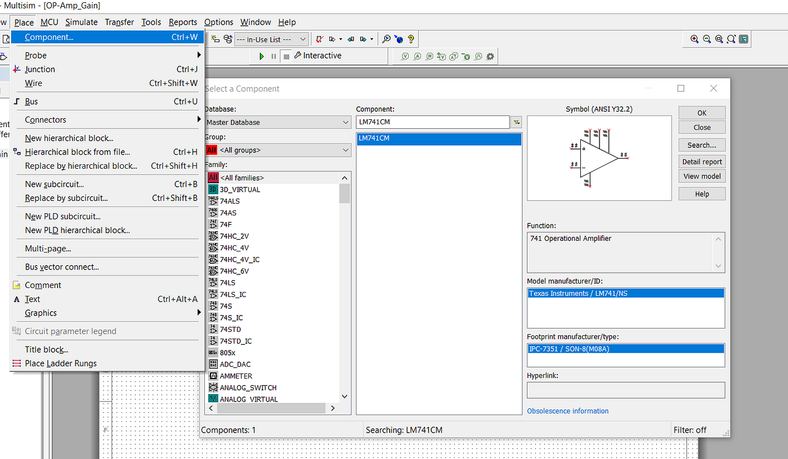The height and width of the screenshot is (459, 788).
Task: Click the Zoom Out magnifier icon
Action: [707, 39]
